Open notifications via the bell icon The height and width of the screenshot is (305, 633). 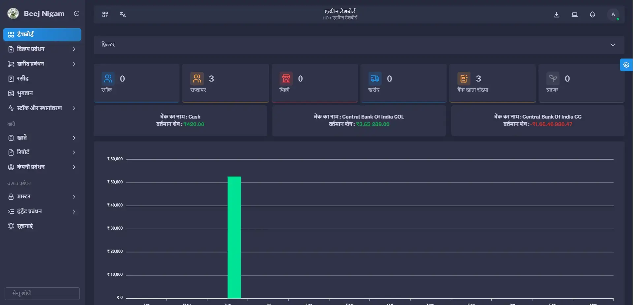click(592, 14)
